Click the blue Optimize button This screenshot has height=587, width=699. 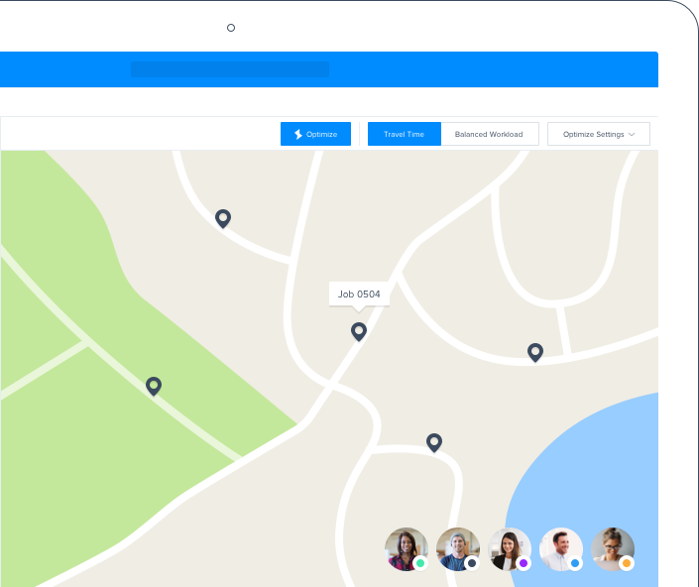click(315, 134)
